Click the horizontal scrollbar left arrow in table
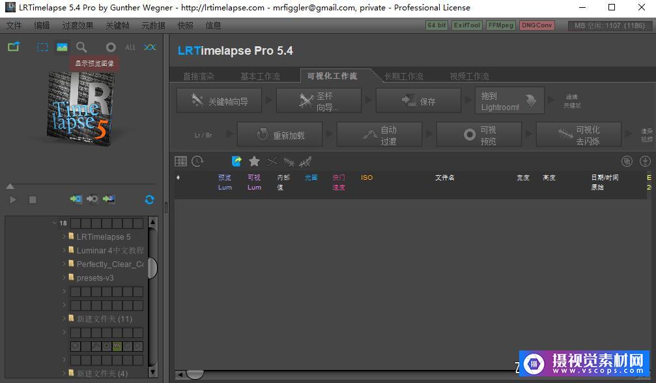 coord(180,375)
